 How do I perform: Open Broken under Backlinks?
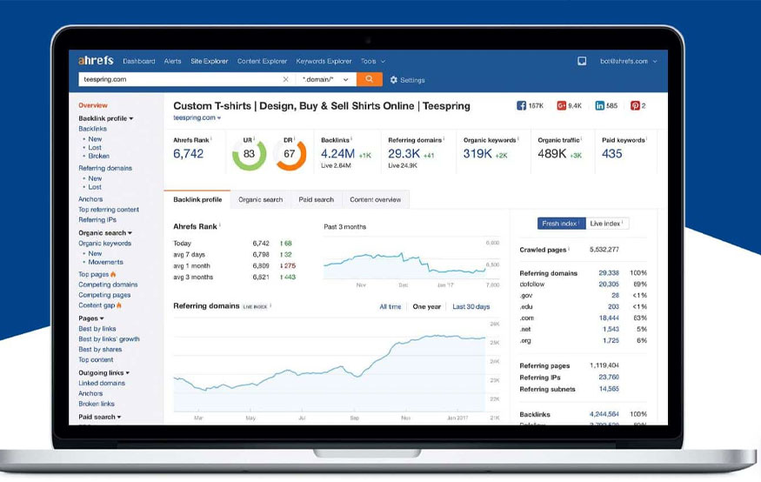[99, 156]
